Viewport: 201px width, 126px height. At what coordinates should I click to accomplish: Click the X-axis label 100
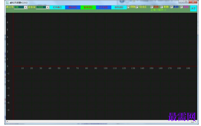click(x=105, y=68)
